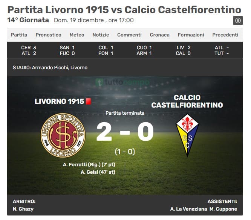This screenshot has width=251, height=220.
Task: Open the Partita tab
Action: point(19,35)
